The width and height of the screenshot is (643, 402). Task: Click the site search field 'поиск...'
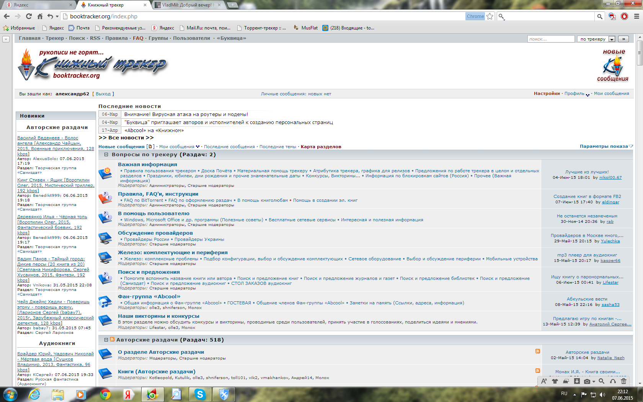click(550, 39)
